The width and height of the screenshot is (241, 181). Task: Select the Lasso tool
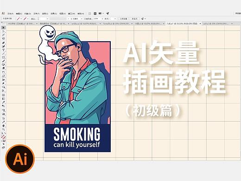(x=3, y=39)
